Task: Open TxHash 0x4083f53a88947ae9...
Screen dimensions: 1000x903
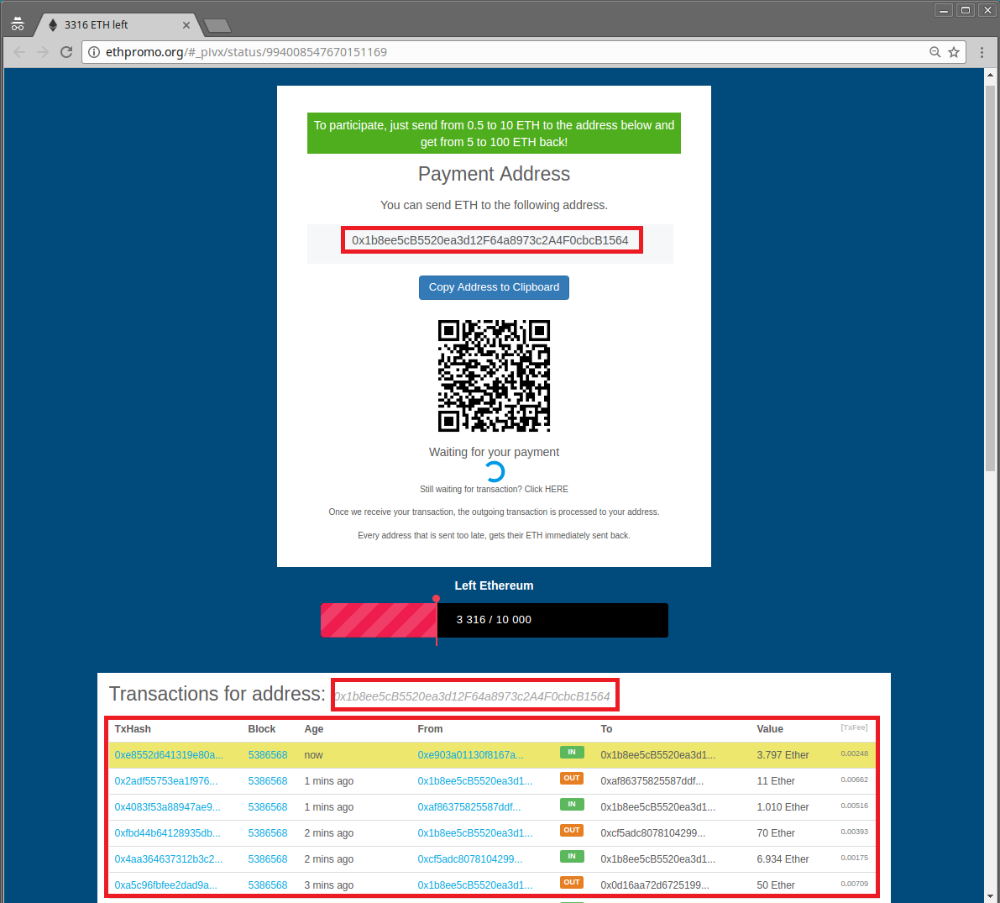Action: (x=167, y=807)
